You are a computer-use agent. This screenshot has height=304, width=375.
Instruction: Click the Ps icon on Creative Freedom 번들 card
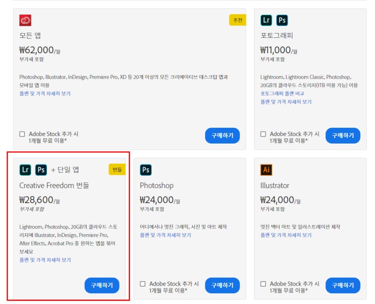(x=41, y=170)
